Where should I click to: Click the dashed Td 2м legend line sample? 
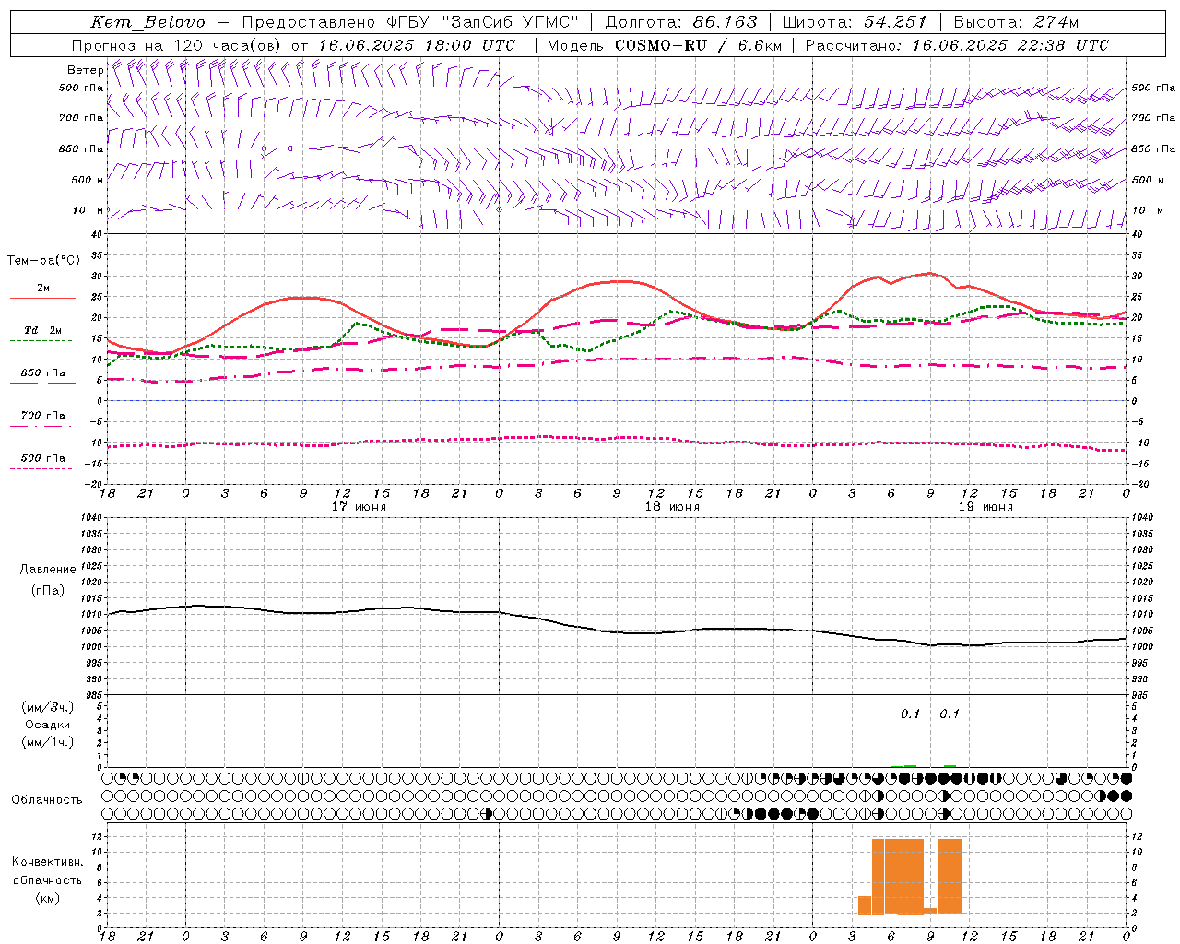click(x=41, y=341)
